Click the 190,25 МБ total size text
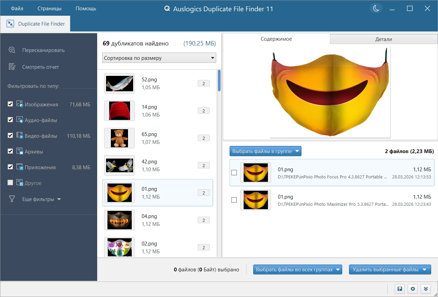Screen dimensions: 438x297 click(200, 43)
